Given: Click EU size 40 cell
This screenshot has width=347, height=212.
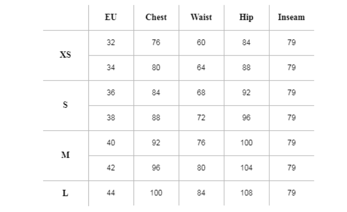Looking at the screenshot, I should pos(111,143).
